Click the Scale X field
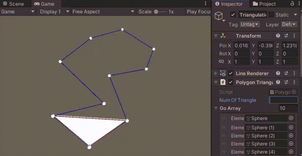 tap(242, 62)
